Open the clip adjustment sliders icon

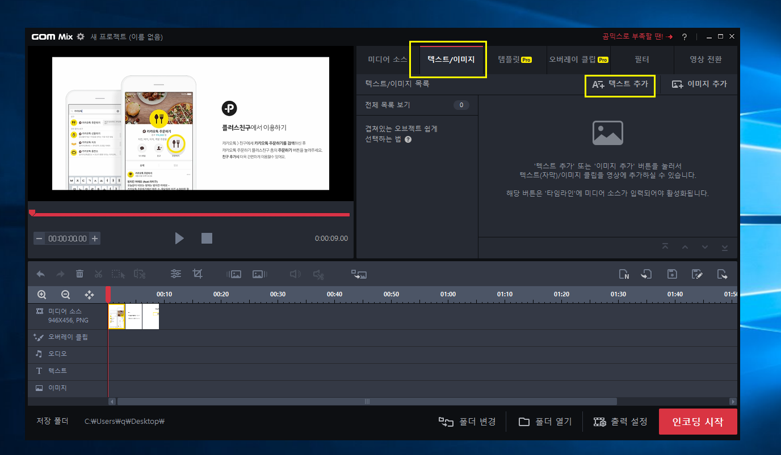176,274
